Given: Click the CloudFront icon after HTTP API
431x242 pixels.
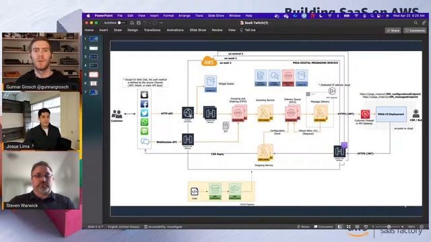Looking at the screenshot, I should pos(188,113).
